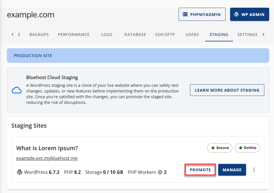Select the site title What is Lorem Ipsum?
The width and height of the screenshot is (274, 193).
(x=47, y=148)
